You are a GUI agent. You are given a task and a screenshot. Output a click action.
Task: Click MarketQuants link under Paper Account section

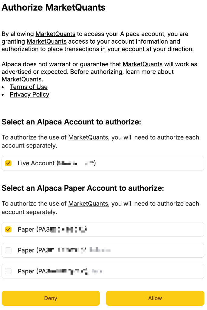coord(88,203)
